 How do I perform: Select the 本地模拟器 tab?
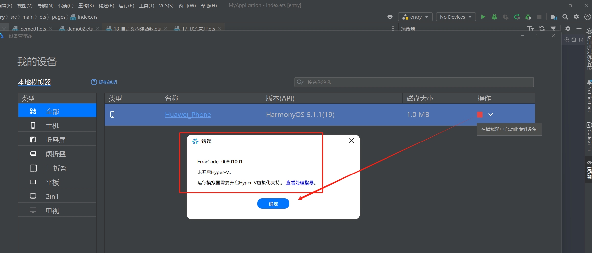coord(34,82)
